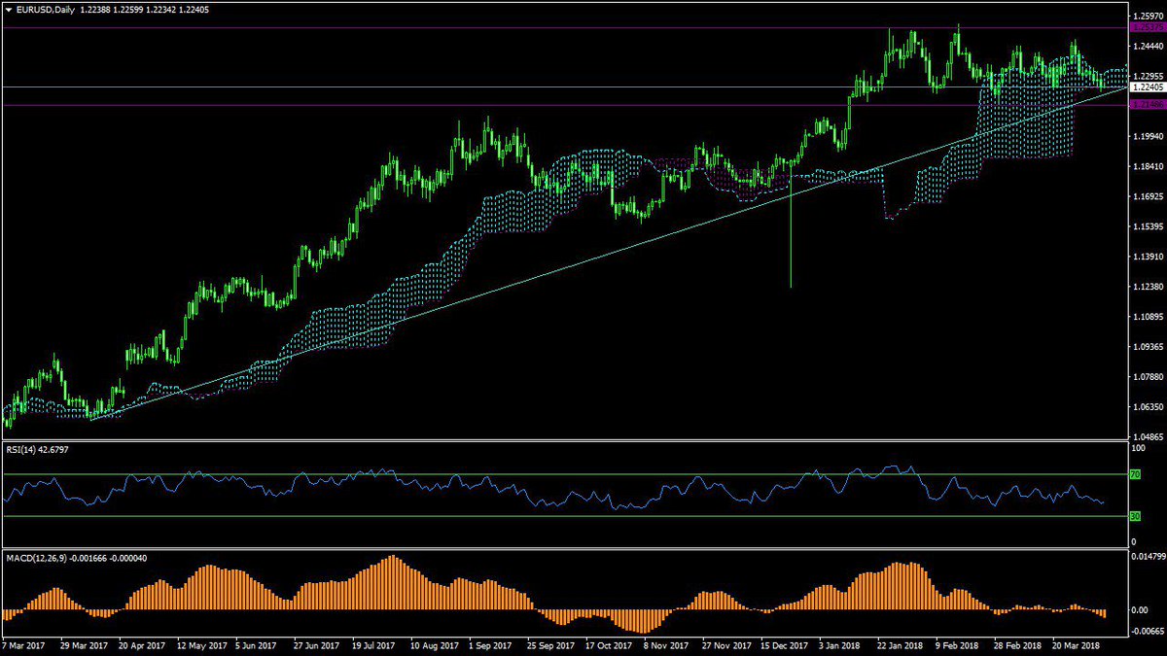
Task: Click the 7 Mar 2017 date label
Action: (23, 644)
